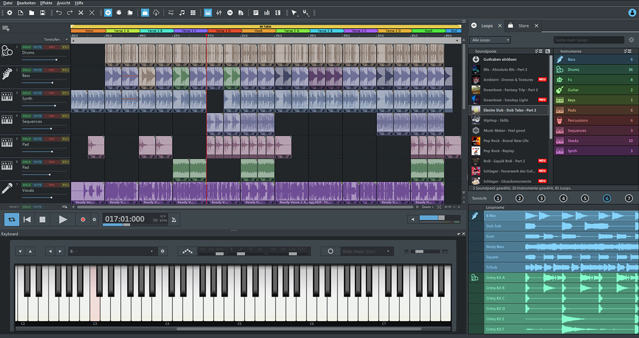Open the Alle Loops dropdown
Viewport: 639px width, 338px height.
(x=489, y=39)
